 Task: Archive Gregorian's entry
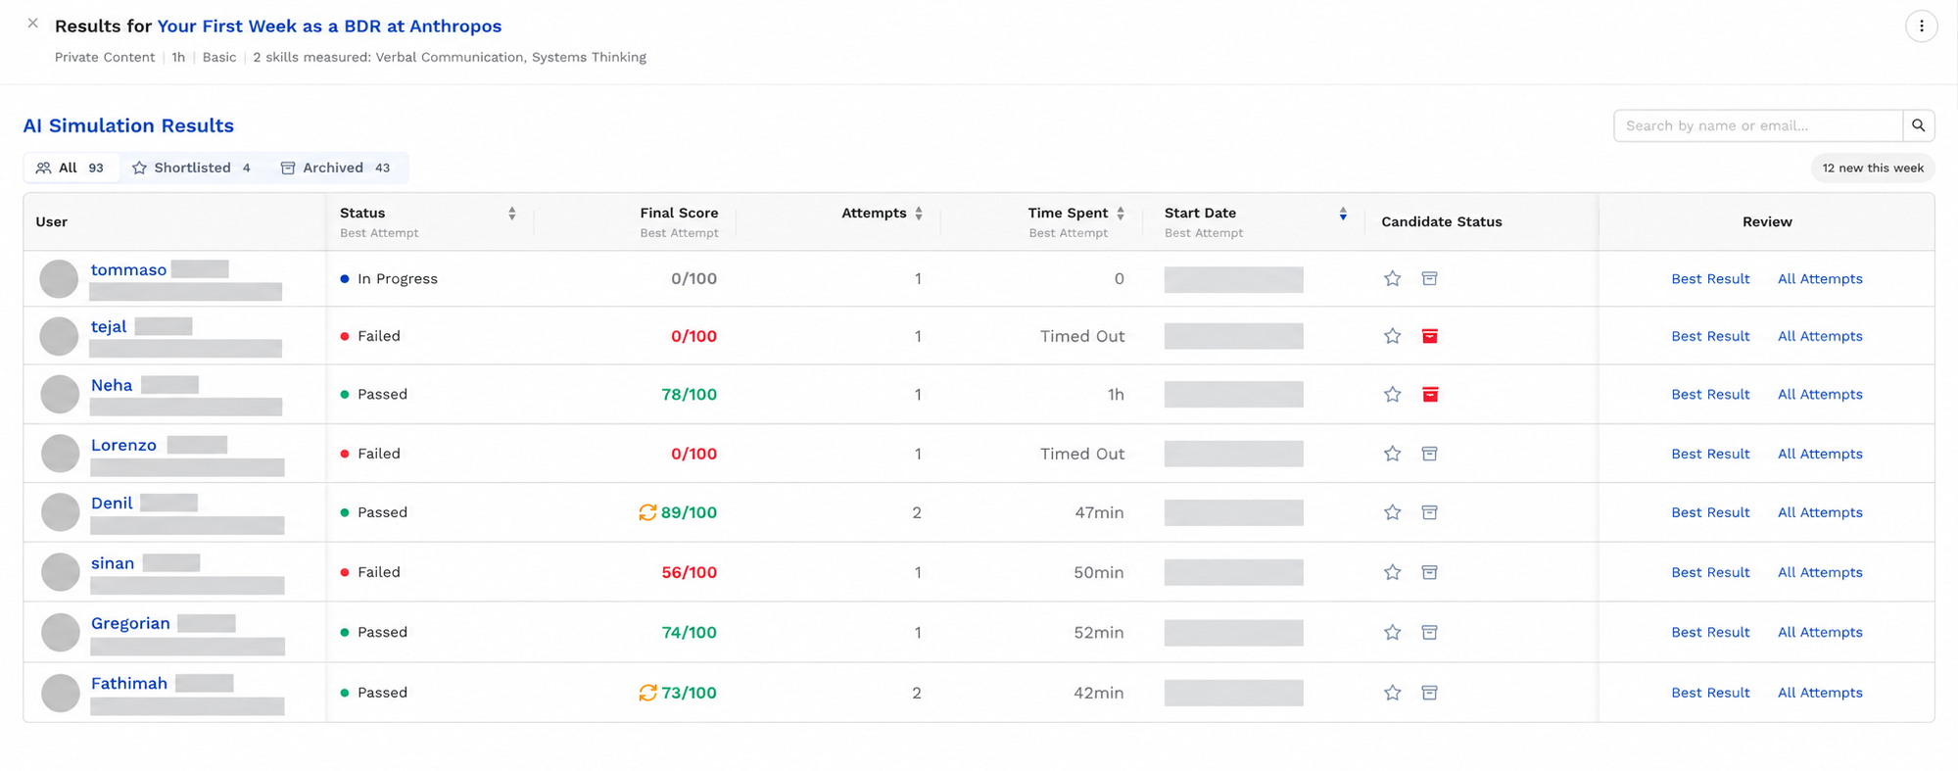pyautogui.click(x=1429, y=633)
